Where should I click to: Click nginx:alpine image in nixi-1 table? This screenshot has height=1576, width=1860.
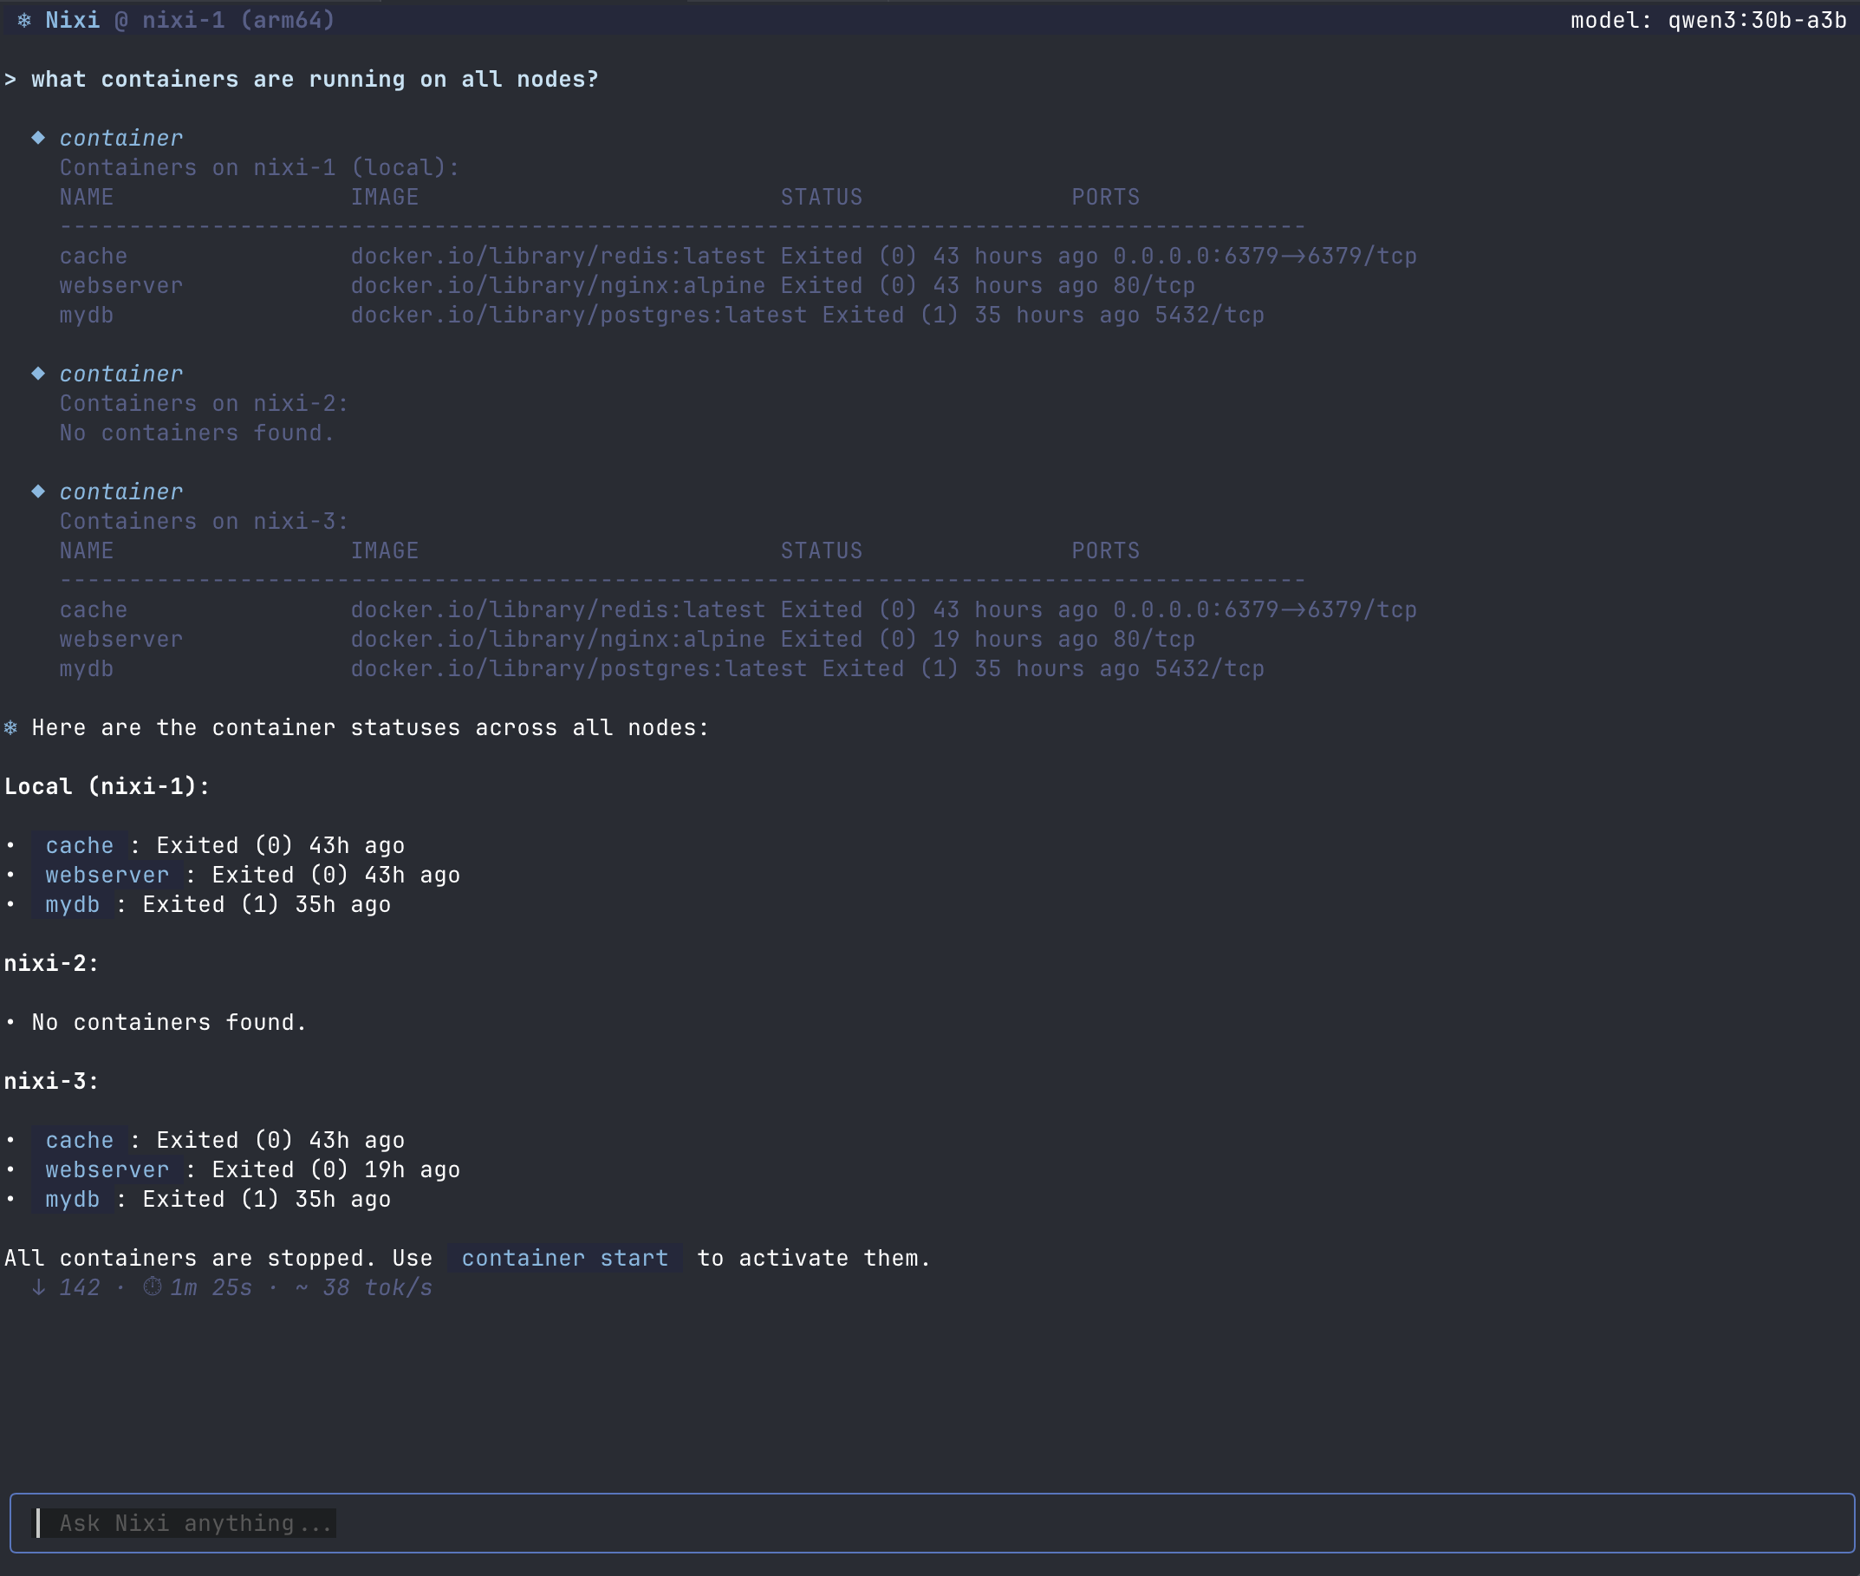pyautogui.click(x=558, y=285)
